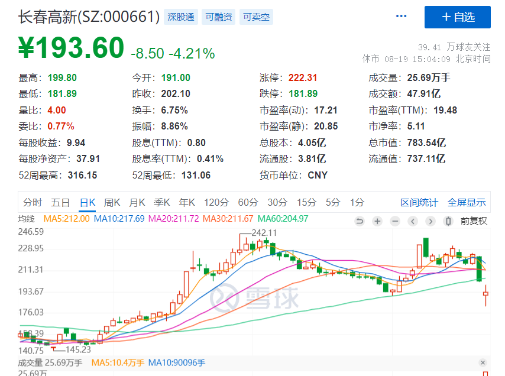505x376 pixels.
Task: Click the 休市 08-19 15:04:09 timestamp
Action: click(x=426, y=59)
